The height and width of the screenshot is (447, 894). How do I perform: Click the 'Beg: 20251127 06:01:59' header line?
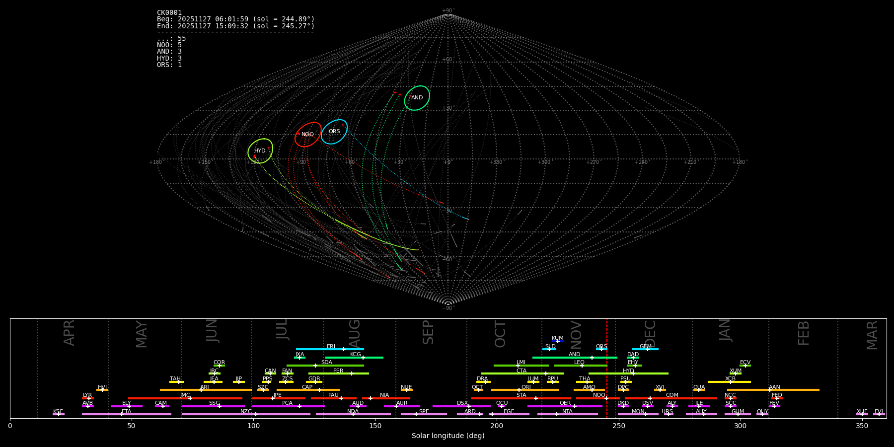coord(236,19)
